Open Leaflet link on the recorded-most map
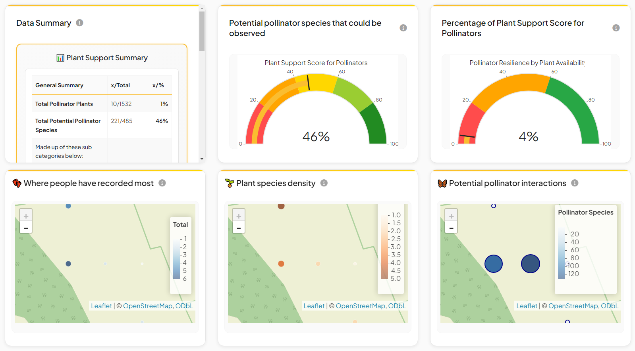The height and width of the screenshot is (351, 635). pyautogui.click(x=101, y=306)
